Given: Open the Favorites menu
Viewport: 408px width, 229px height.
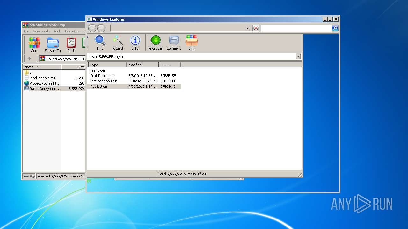Looking at the screenshot, I should 72,31.
